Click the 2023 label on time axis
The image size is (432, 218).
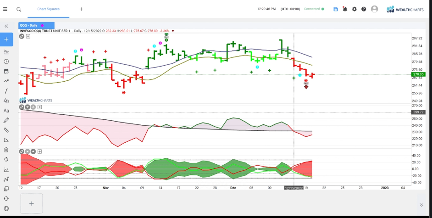(x=385, y=188)
